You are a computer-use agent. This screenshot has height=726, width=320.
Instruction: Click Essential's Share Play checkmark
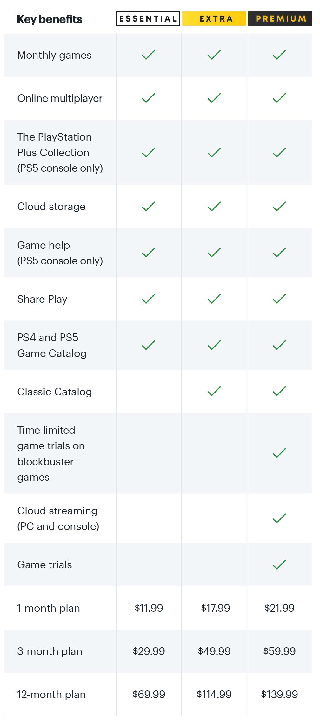(x=148, y=299)
